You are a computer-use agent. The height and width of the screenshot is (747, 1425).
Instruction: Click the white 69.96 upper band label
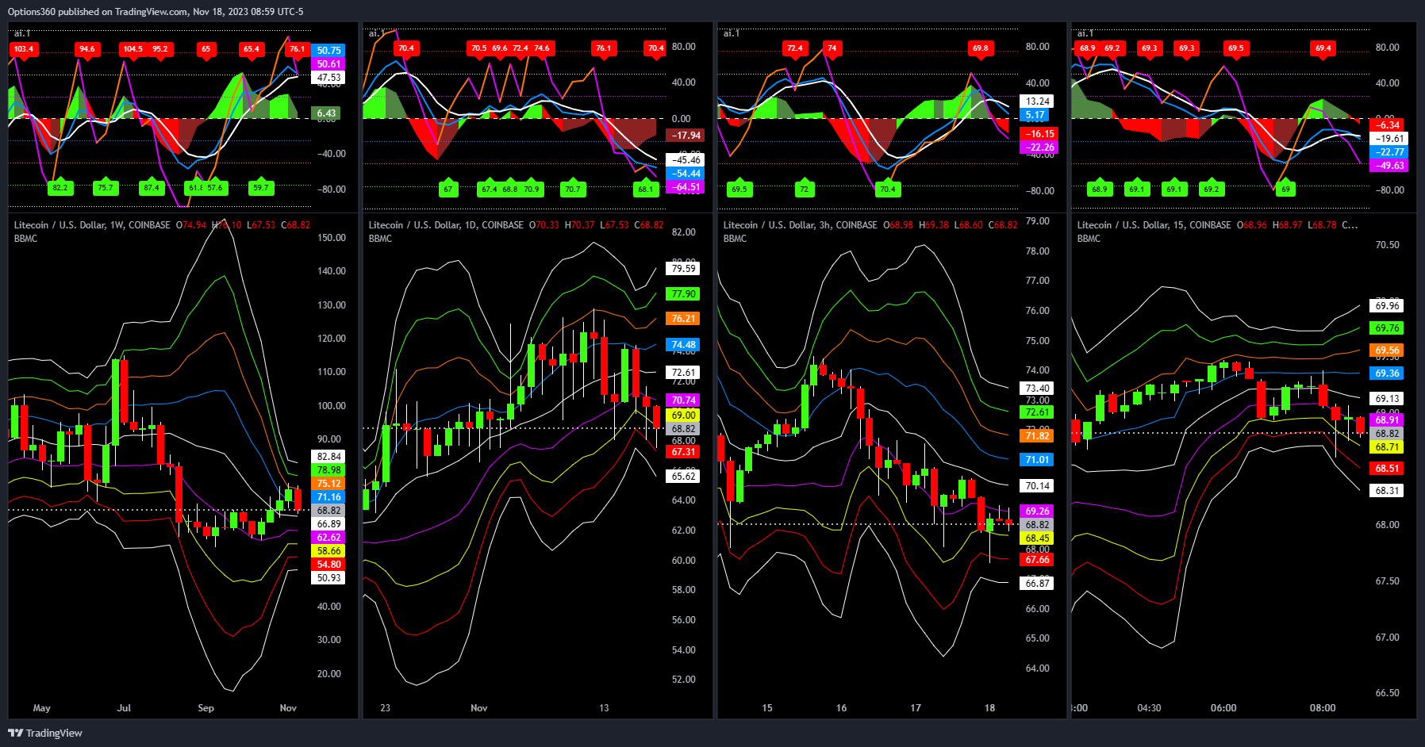pos(1387,306)
